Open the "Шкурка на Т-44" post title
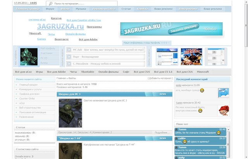The image size is (248, 159). point(70,138)
